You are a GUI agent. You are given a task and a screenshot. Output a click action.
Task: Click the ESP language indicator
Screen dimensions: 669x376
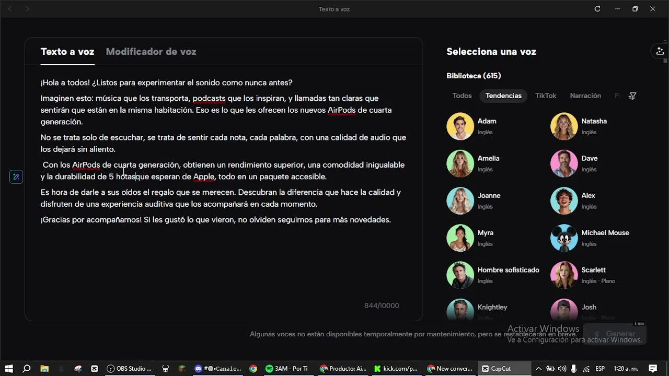pyautogui.click(x=601, y=369)
